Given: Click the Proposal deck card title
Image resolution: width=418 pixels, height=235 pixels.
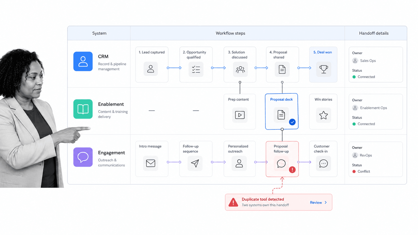Looking at the screenshot, I should click(x=281, y=99).
